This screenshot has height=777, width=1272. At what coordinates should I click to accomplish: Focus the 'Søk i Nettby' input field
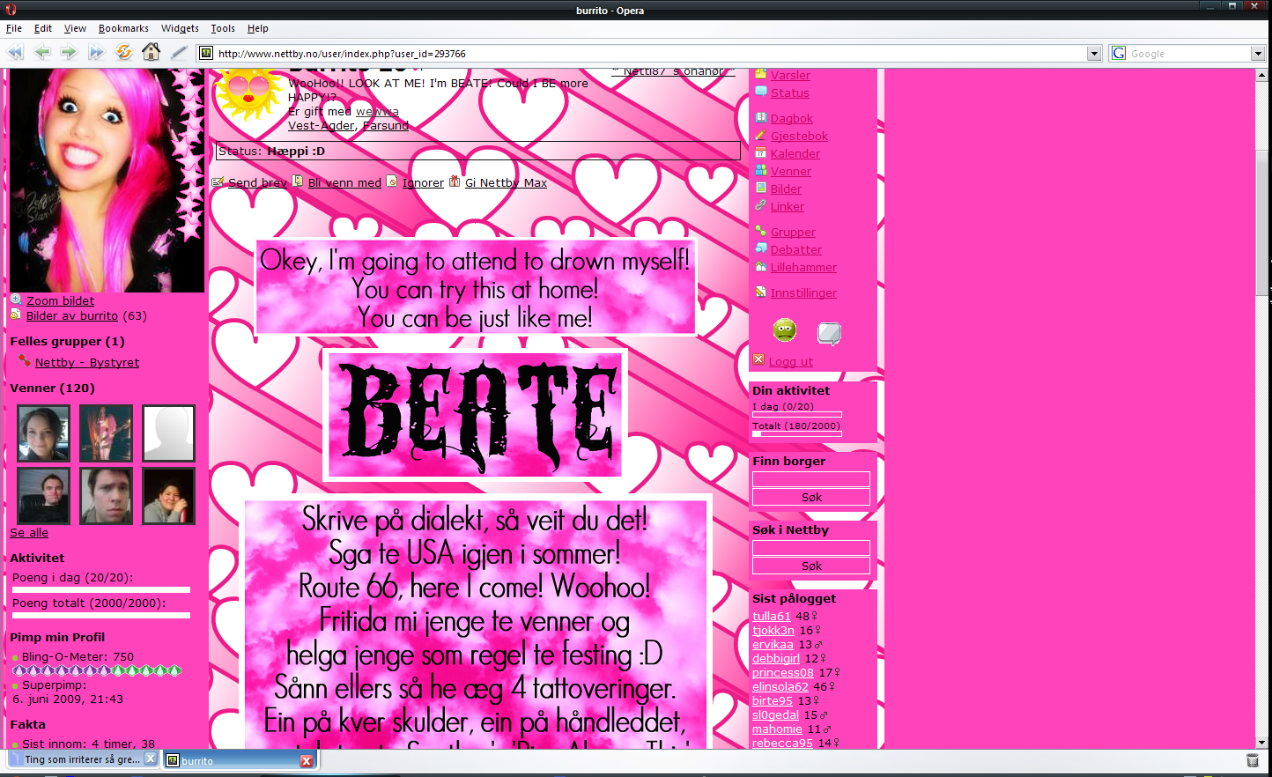811,548
